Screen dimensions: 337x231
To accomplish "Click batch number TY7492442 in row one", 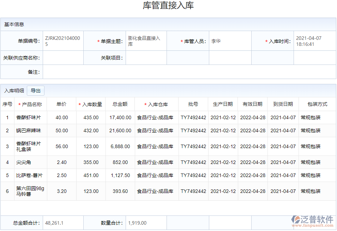I will pyautogui.click(x=193, y=117).
